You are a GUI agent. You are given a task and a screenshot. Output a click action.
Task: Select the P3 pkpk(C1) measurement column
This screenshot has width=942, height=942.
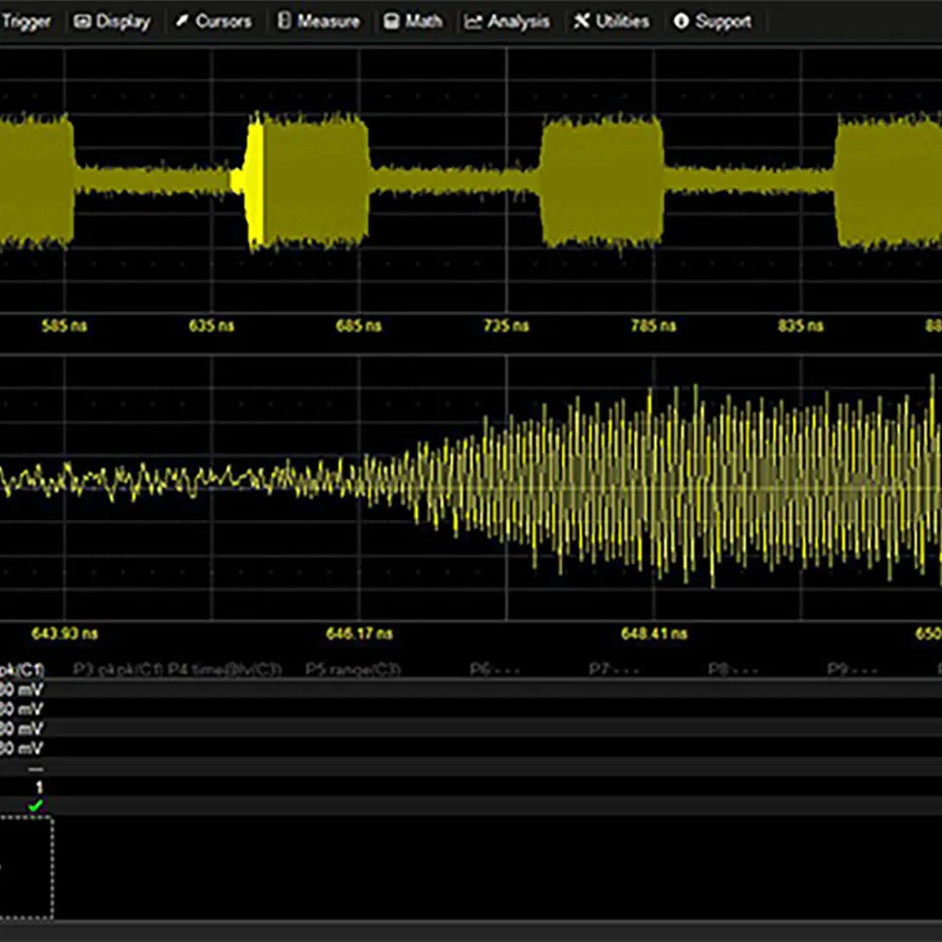click(119, 669)
